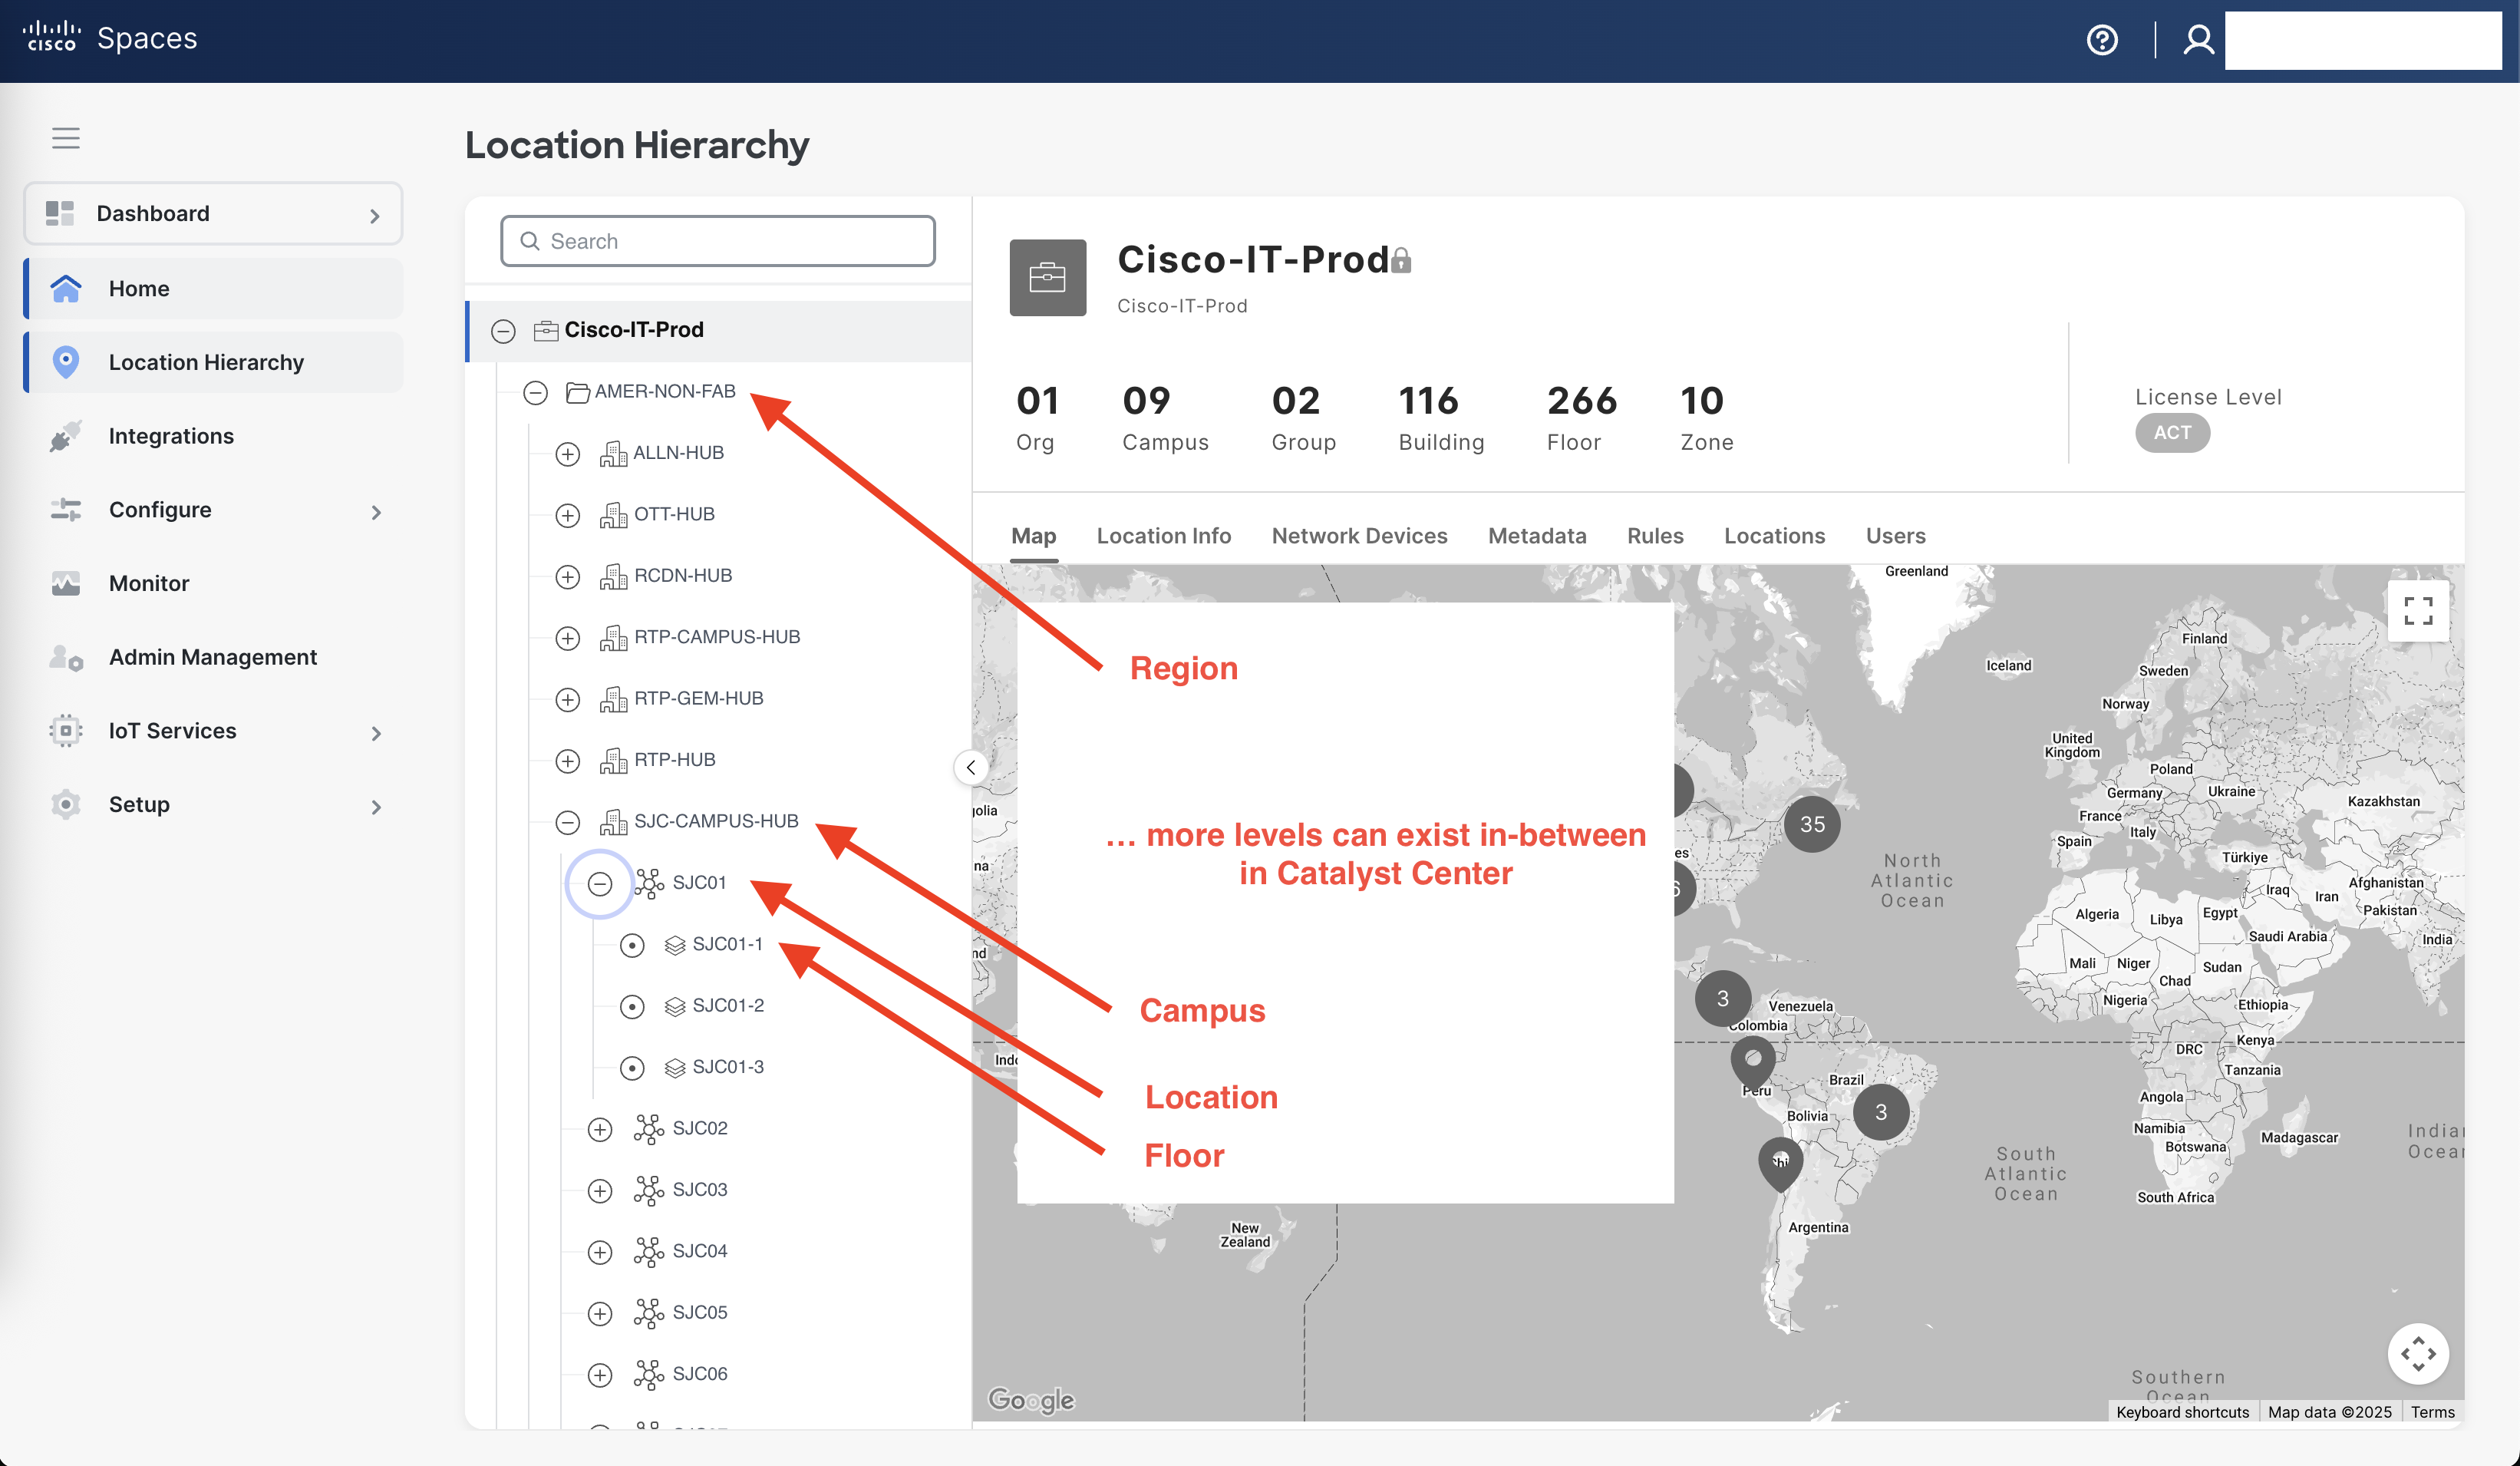
Task: Collapse the AMER-NON-FAB tree node
Action: pos(535,392)
